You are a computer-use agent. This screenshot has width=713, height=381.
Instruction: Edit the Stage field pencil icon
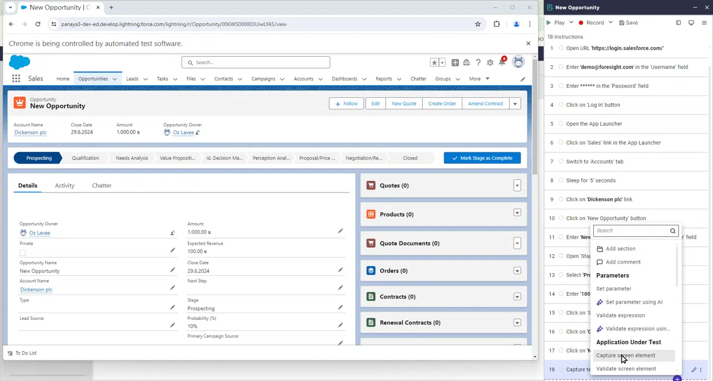coord(340,307)
